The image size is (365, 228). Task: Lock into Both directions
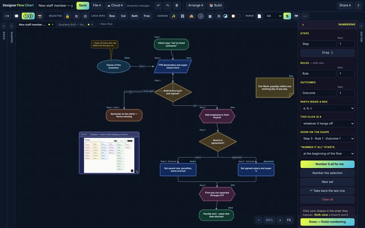(135, 16)
